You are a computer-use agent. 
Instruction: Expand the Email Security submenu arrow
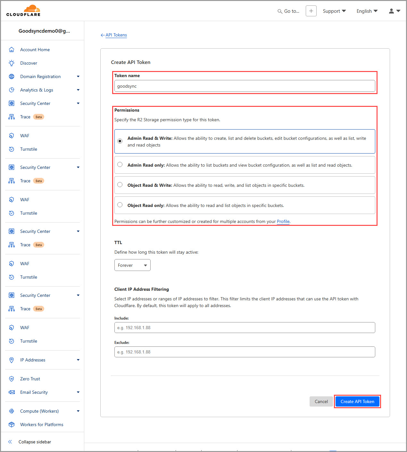coord(78,392)
